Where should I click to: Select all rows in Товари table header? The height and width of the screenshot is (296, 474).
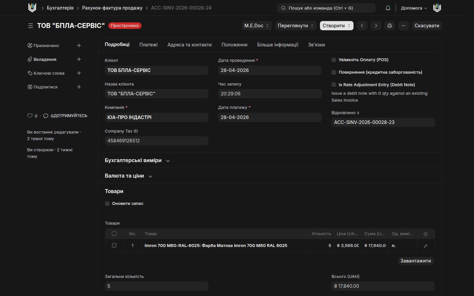click(x=114, y=234)
